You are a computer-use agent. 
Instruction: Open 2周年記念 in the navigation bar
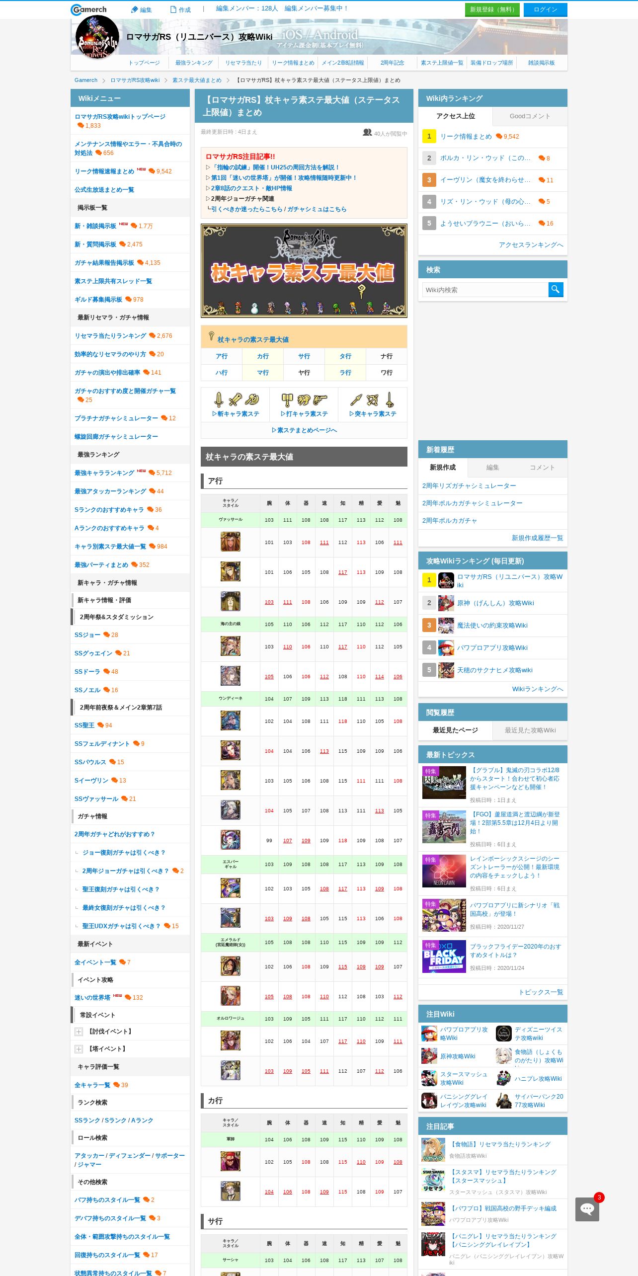(x=392, y=63)
